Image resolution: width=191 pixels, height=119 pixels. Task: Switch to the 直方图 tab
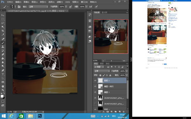(104, 12)
